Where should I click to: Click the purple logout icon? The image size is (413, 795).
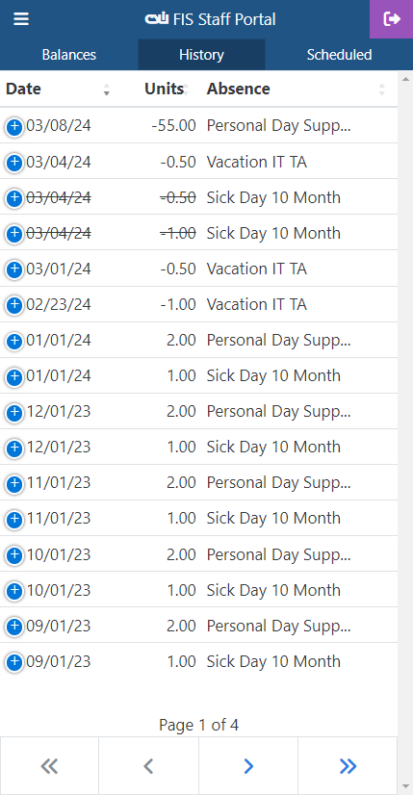tap(391, 19)
